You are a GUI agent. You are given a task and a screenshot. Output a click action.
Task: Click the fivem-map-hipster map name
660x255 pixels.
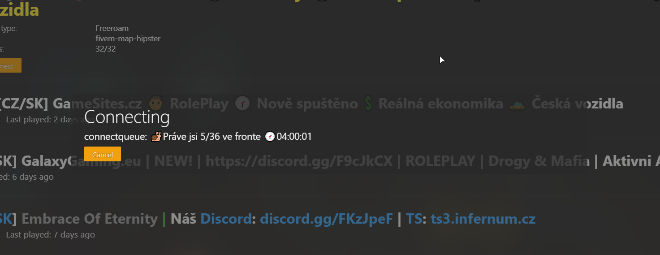[128, 39]
